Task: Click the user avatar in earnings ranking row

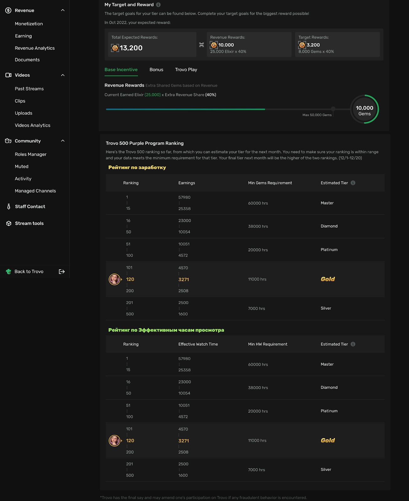Action: [114, 279]
